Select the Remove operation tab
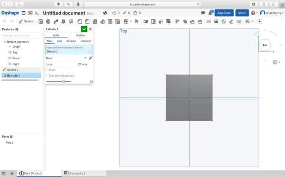The width and height of the screenshot is (285, 177). [71, 41]
